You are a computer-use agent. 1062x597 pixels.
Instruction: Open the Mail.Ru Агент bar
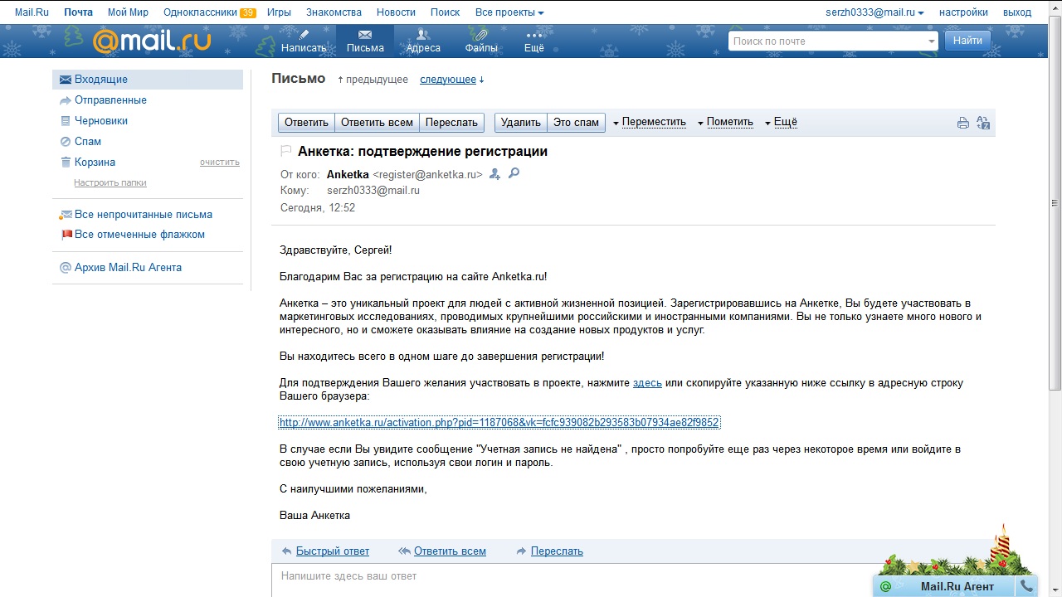pos(956,586)
